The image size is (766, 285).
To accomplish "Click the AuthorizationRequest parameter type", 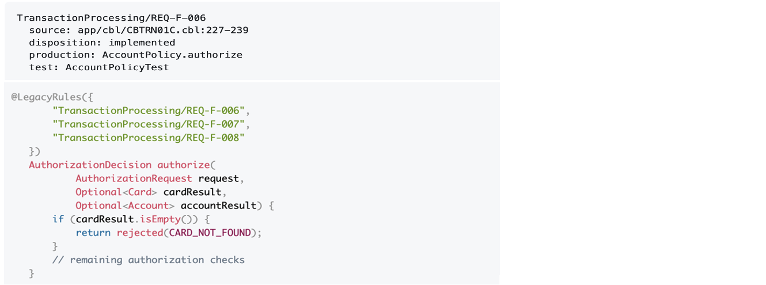I will (x=134, y=178).
